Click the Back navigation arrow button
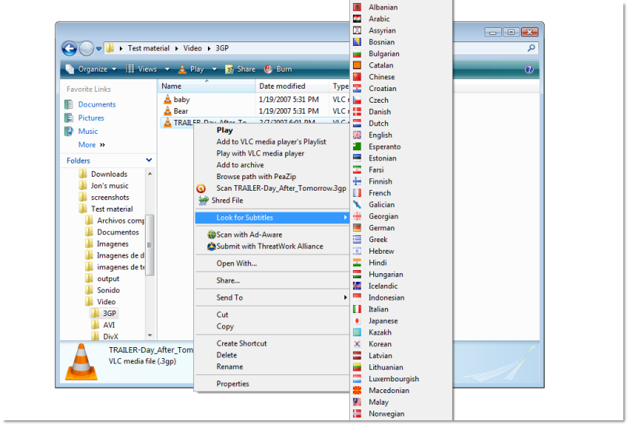Viewport: 628px width, 425px height. 69,48
